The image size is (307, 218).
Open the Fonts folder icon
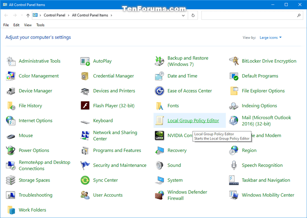[159, 106]
